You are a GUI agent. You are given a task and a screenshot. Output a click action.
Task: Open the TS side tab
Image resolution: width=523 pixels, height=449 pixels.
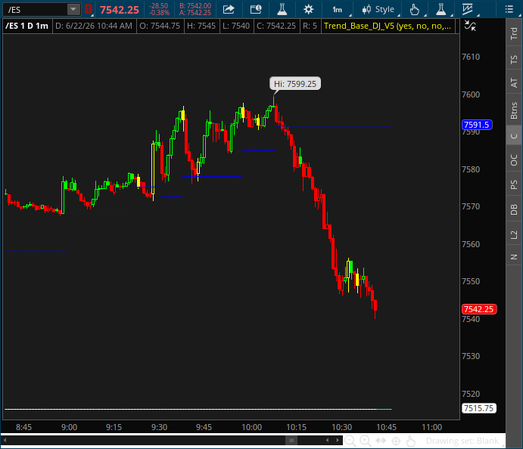pyautogui.click(x=514, y=60)
